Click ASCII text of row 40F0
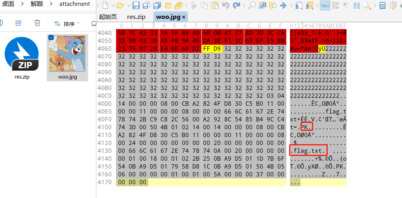Viewport: 402px width, 198px height. pyautogui.click(x=318, y=119)
